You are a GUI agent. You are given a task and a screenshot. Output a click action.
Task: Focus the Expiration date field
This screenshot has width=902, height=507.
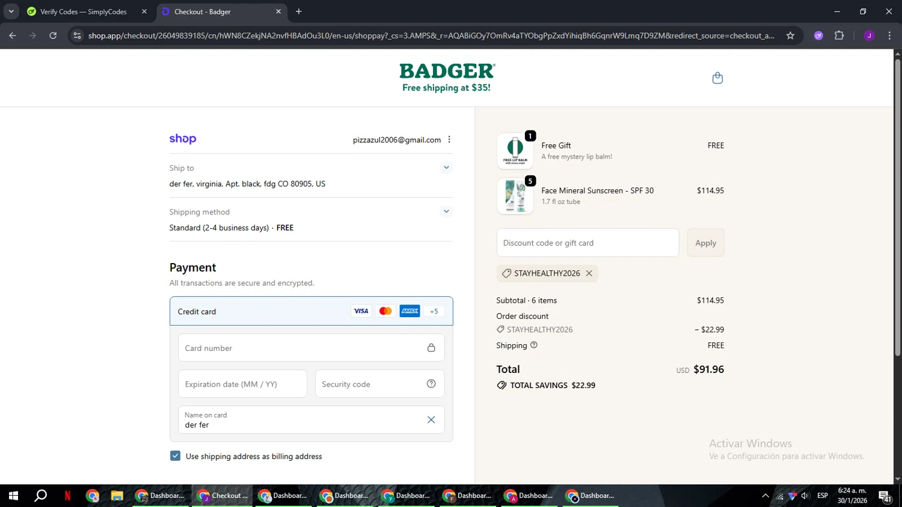coord(242,384)
